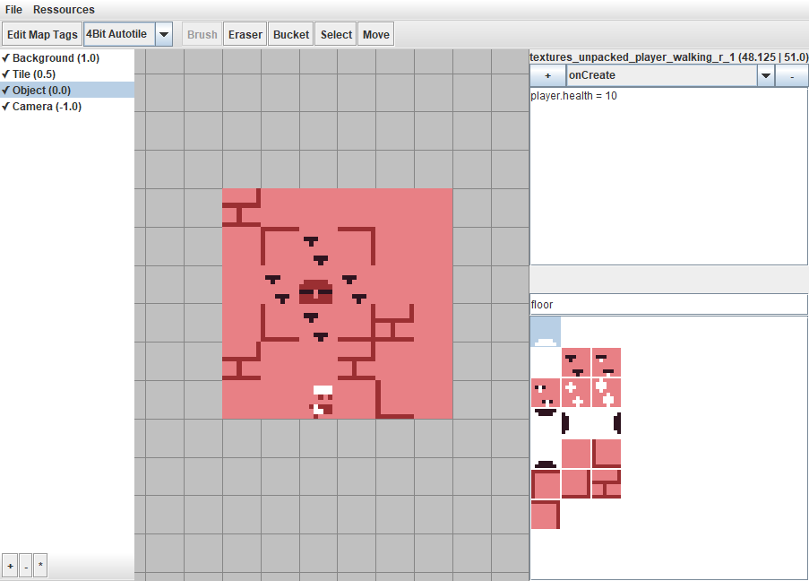Toggle visibility of the Tile layer
The width and height of the screenshot is (809, 581).
tap(6, 74)
